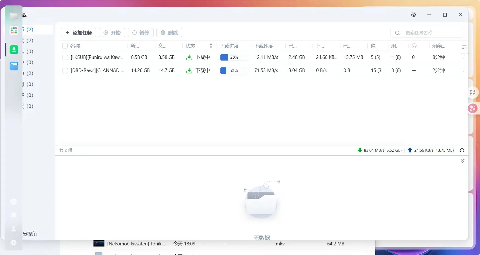Sort by 下载速度 column header
The width and height of the screenshot is (480, 255).
(264, 46)
